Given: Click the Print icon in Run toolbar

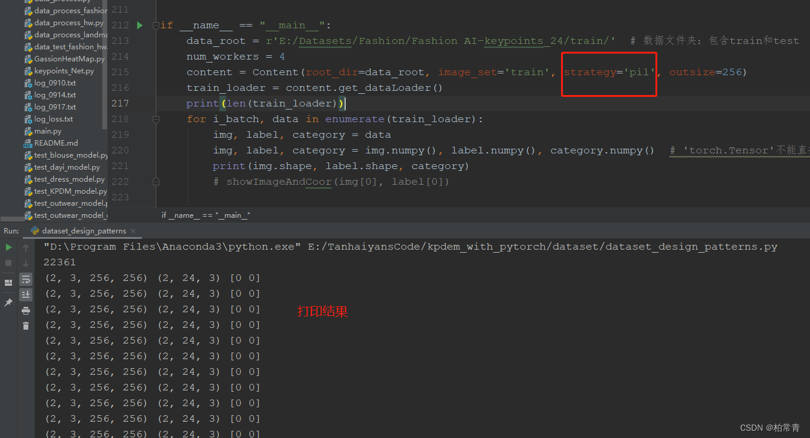Looking at the screenshot, I should click(x=26, y=310).
